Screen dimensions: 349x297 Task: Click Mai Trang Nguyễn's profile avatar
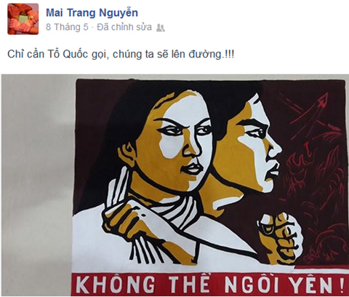23,19
